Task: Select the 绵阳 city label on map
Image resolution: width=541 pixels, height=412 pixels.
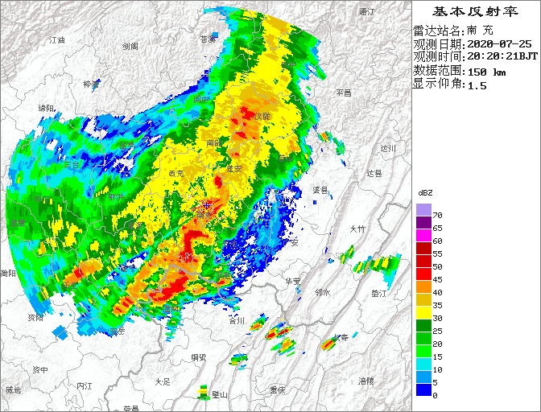Action: [46, 107]
